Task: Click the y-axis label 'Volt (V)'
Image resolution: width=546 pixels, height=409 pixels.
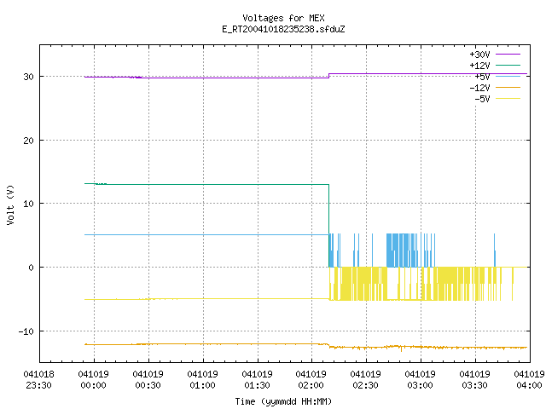Action: 10,204
